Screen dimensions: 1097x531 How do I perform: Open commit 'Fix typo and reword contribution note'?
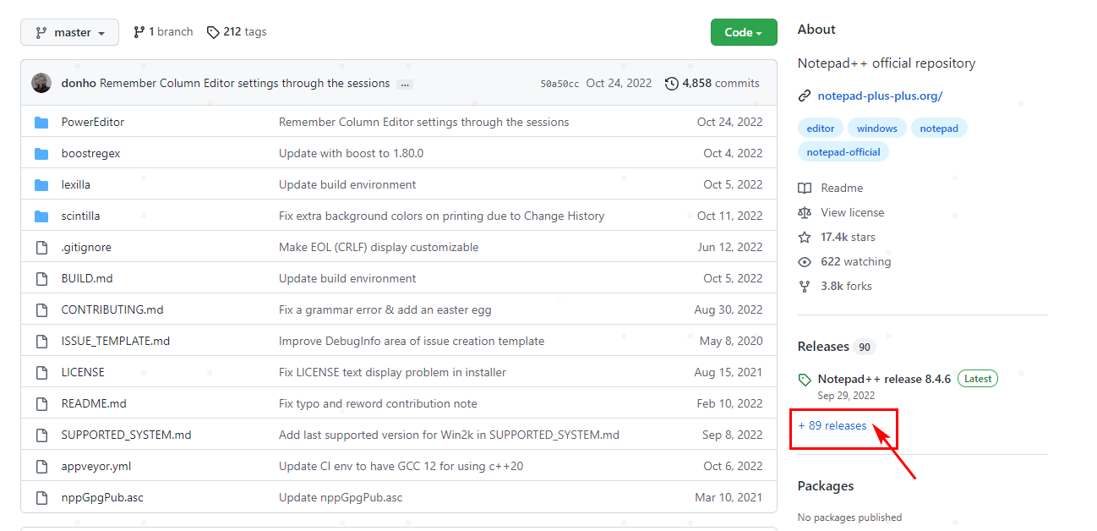(378, 404)
